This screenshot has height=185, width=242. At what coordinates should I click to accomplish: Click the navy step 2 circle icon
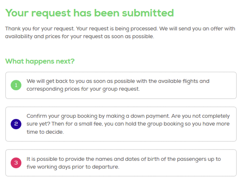(16, 124)
